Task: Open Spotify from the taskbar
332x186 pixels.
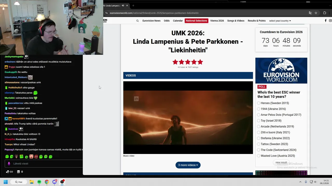Action: [39, 182]
